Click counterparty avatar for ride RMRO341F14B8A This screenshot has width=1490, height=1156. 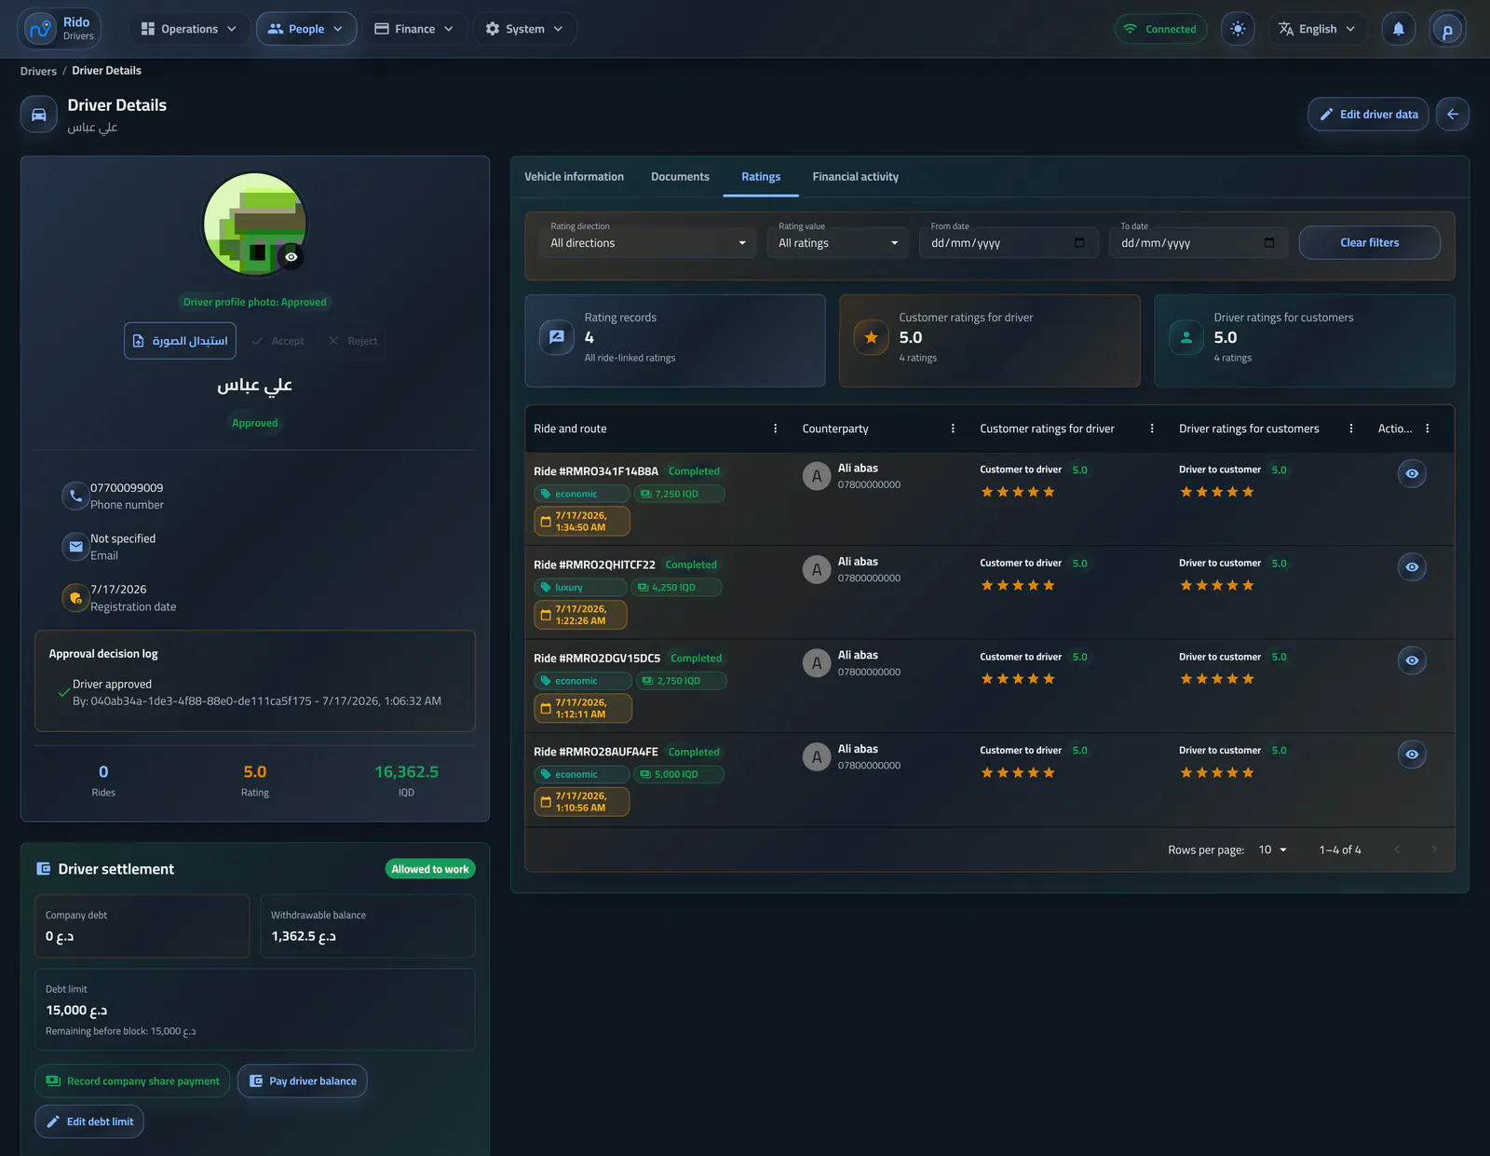click(817, 476)
